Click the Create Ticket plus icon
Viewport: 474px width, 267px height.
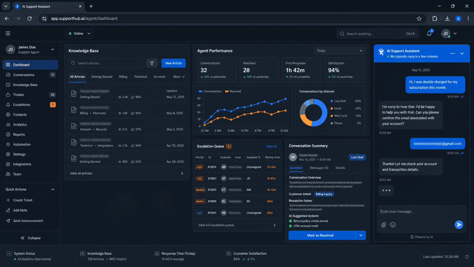coord(8,200)
